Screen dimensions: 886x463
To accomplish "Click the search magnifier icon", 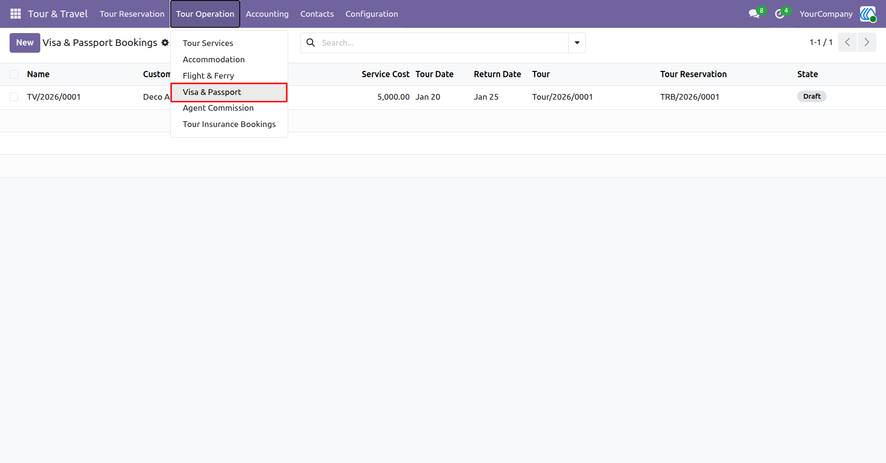I will click(311, 43).
